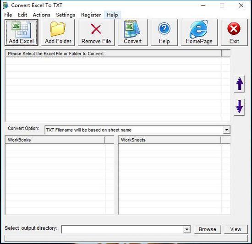
Task: Select the TXT Filename convert option combo box
Action: [x=137, y=130]
